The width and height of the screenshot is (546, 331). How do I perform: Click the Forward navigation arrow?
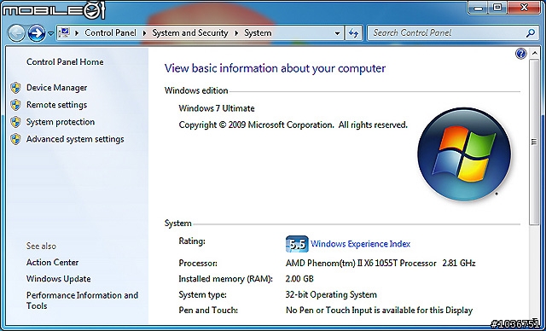tap(37, 34)
